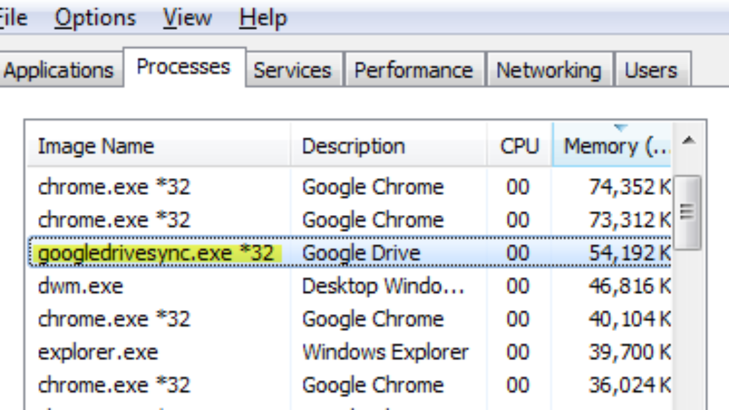Click the vertical scrollbar thumb

688,212
